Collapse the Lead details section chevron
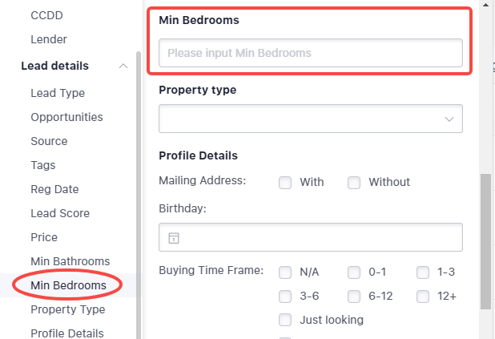This screenshot has width=495, height=339. (x=123, y=66)
